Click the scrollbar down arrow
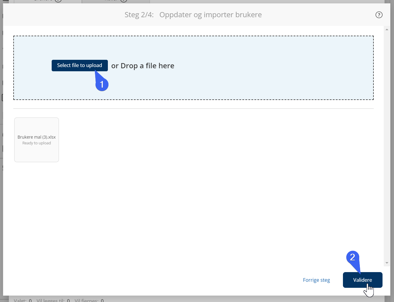Viewport: 394px width, 302px height. click(x=387, y=263)
